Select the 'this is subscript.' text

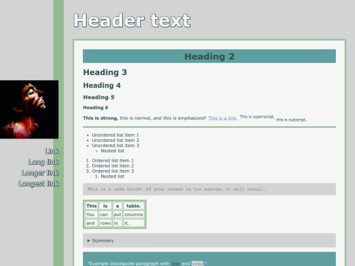(291, 120)
